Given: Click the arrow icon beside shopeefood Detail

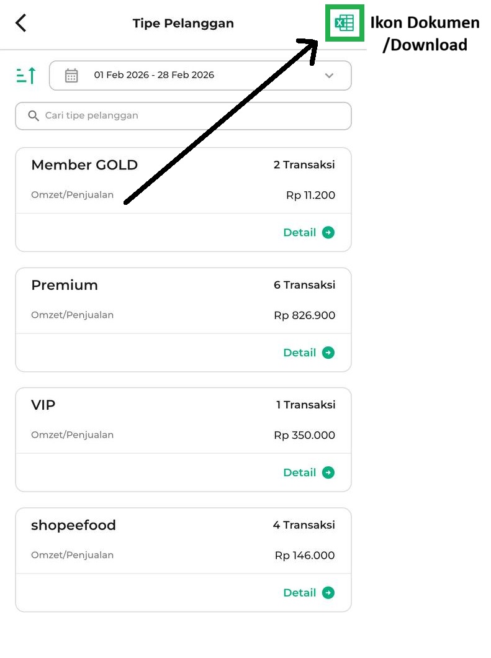Looking at the screenshot, I should (x=328, y=593).
